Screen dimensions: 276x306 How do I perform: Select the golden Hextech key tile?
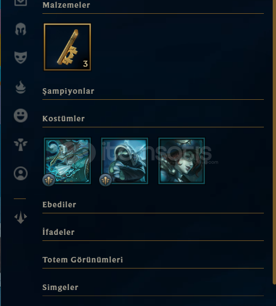point(67,47)
